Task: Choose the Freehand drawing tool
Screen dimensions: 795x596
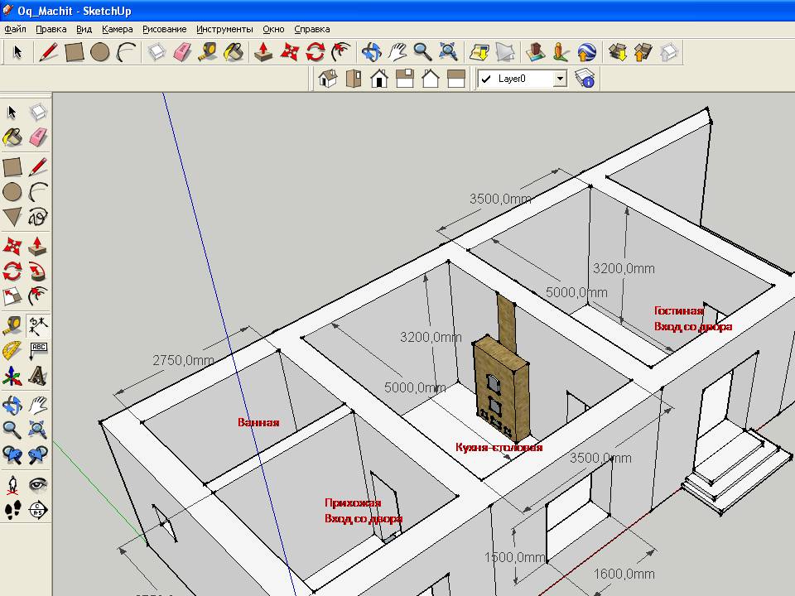Action: click(38, 217)
